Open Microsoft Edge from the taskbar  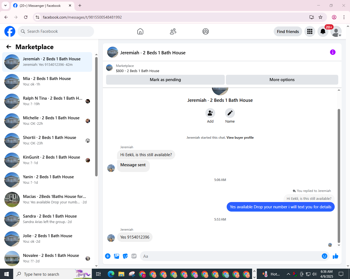[111, 274]
